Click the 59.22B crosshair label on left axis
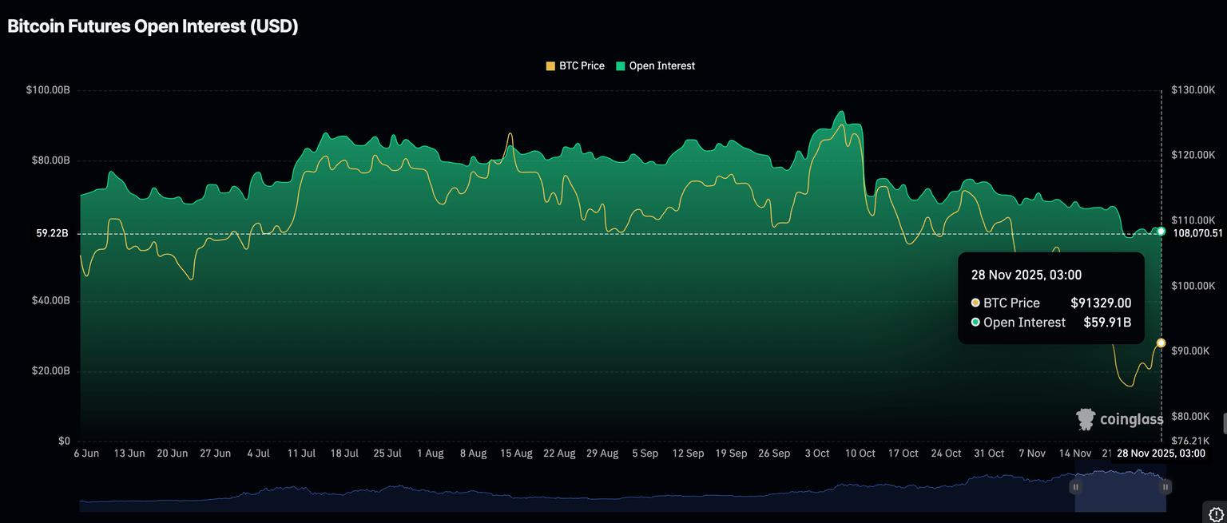The image size is (1227, 523). coord(52,233)
